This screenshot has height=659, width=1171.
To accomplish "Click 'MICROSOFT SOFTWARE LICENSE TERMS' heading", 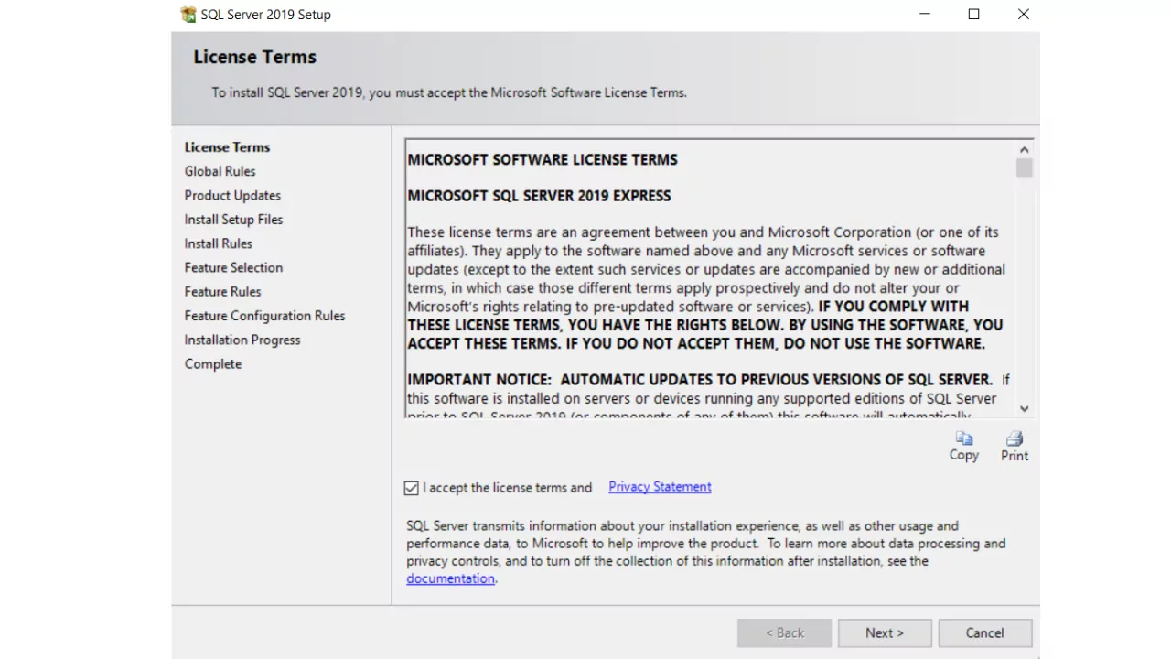I will point(543,159).
